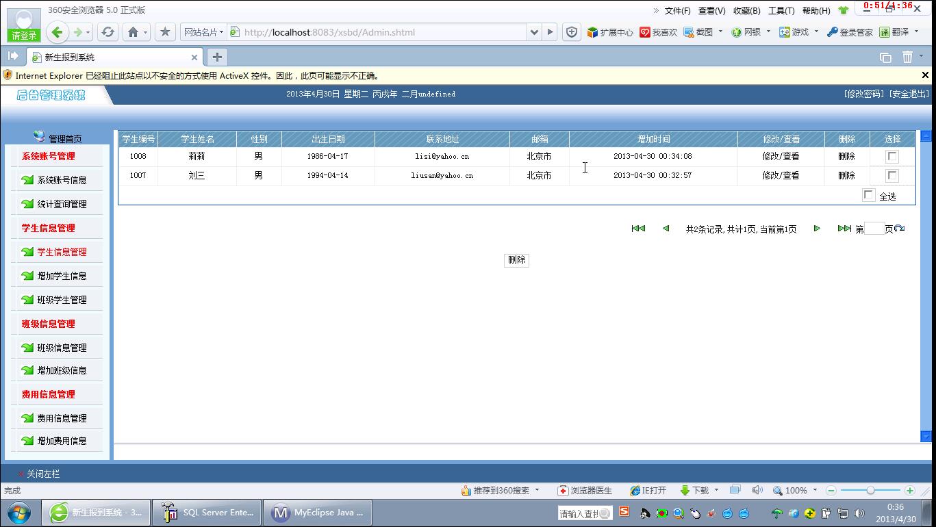Expand the 游戏 dropdown arrow

(816, 31)
